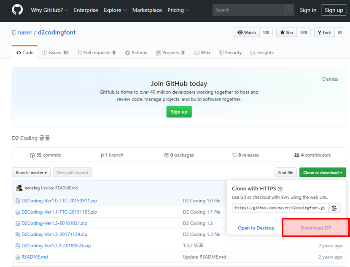
Task: Click the repository book icon next to naver
Action: point(14,33)
